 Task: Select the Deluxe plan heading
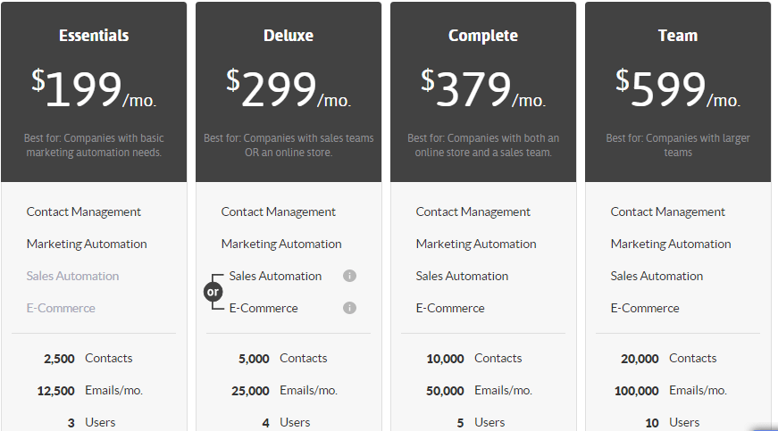[x=289, y=36]
